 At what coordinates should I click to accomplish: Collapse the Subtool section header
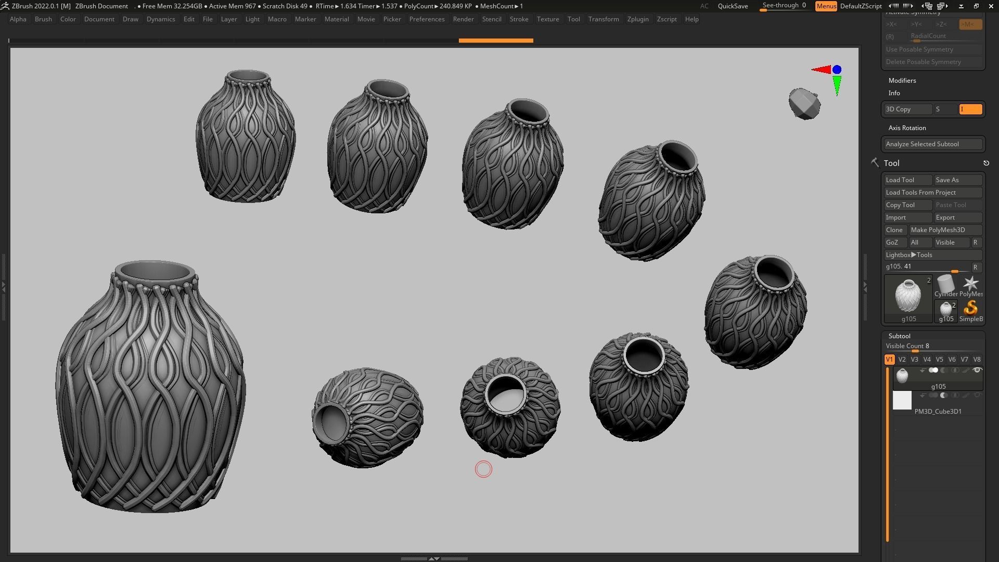(x=899, y=336)
